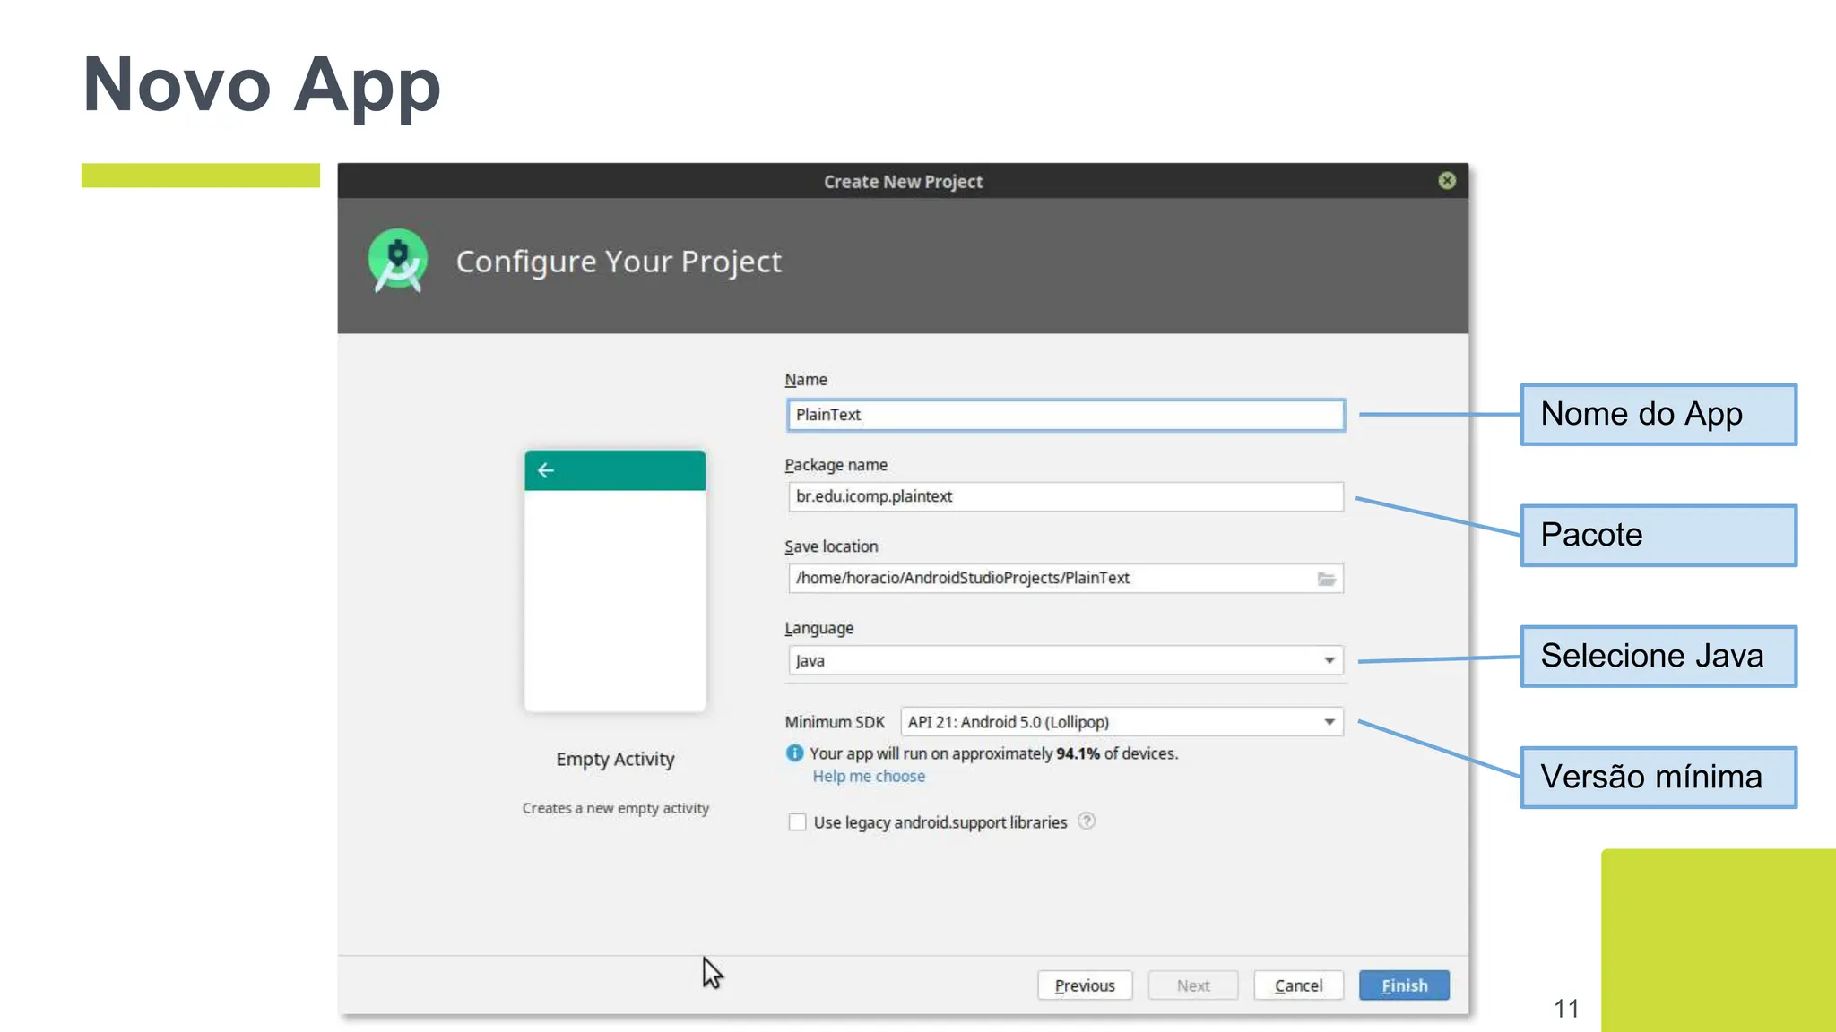Close the Create New Project dialog
This screenshot has height=1032, width=1836.
1446,181
